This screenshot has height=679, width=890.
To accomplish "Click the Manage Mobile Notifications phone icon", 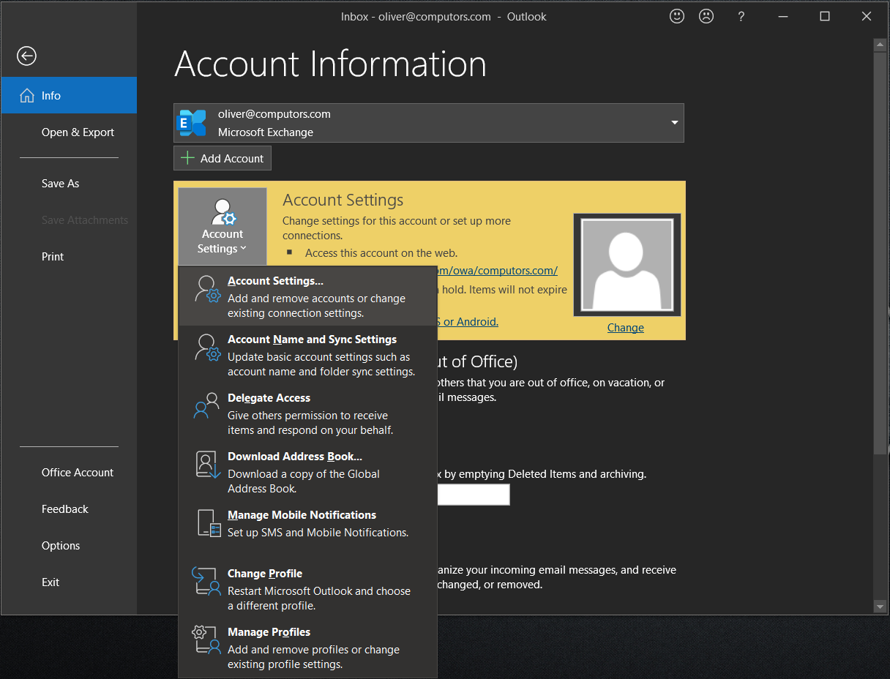I will (209, 524).
